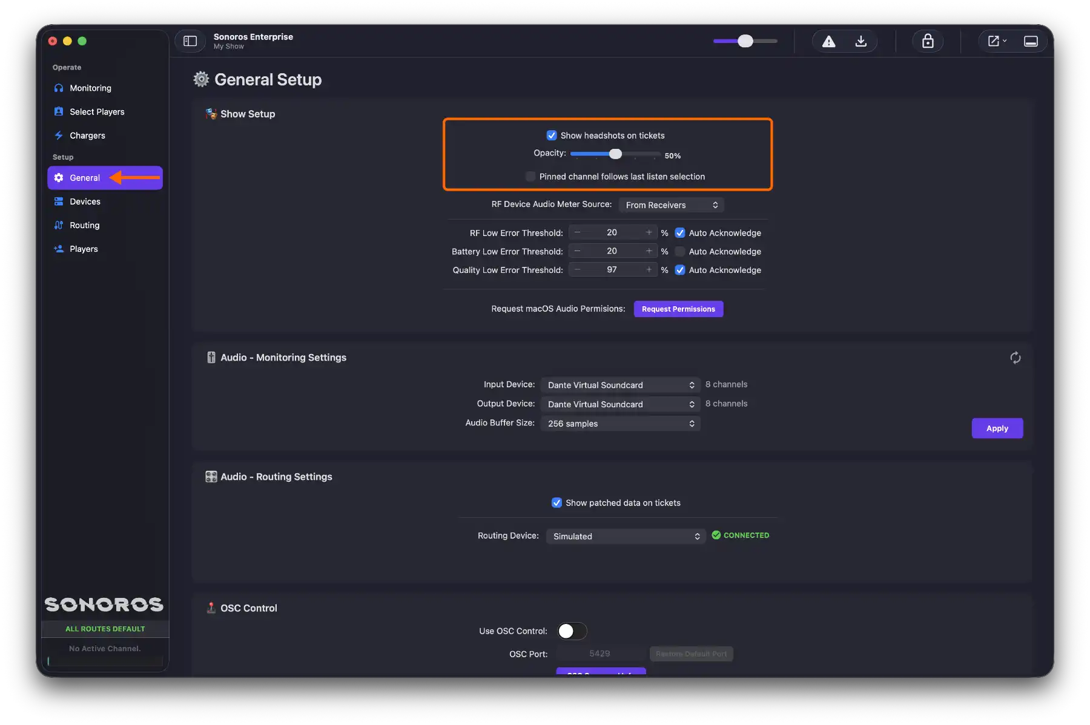
Task: Toggle the bottom panel layout icon
Action: (1031, 41)
